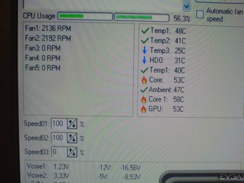This screenshot has width=244, height=183.
Task: Click the Vcore2 3,33V reading
Action: [48, 175]
